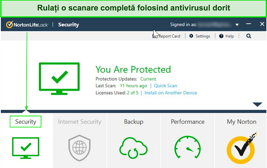Click the My Norton checkmark logo
The width and height of the screenshot is (267, 168).
242,146
